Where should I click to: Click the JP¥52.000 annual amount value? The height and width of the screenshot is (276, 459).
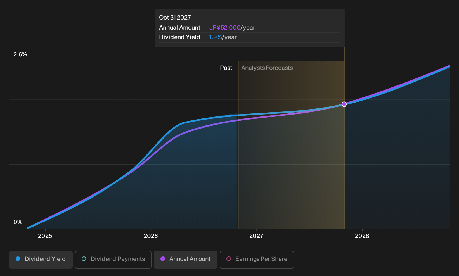pyautogui.click(x=225, y=28)
